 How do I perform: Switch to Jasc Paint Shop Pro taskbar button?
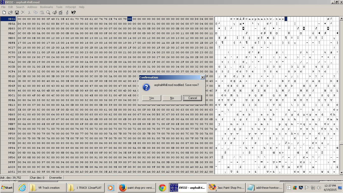(226, 188)
